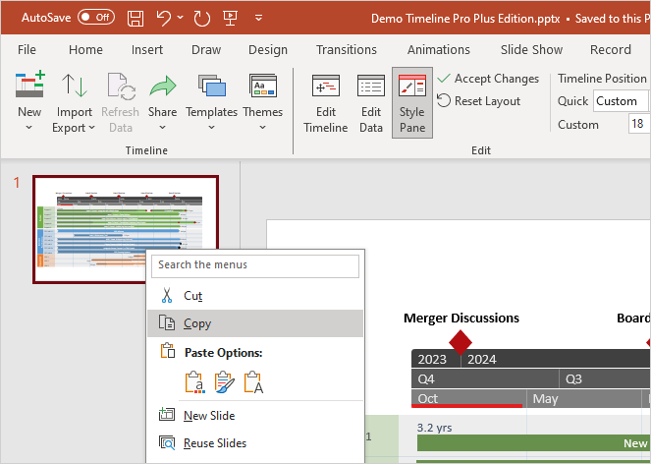The width and height of the screenshot is (651, 464).
Task: Expand the Import Export dropdown label
Action: [x=74, y=128]
